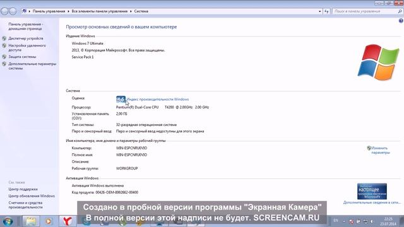
Task: Open Настройка удаленного доступа link
Action: (27, 48)
